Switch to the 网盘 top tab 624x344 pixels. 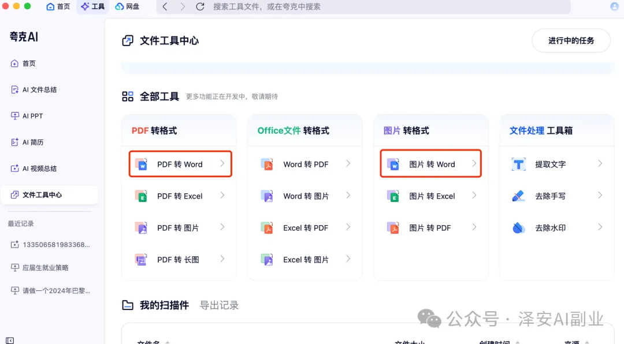[127, 6]
